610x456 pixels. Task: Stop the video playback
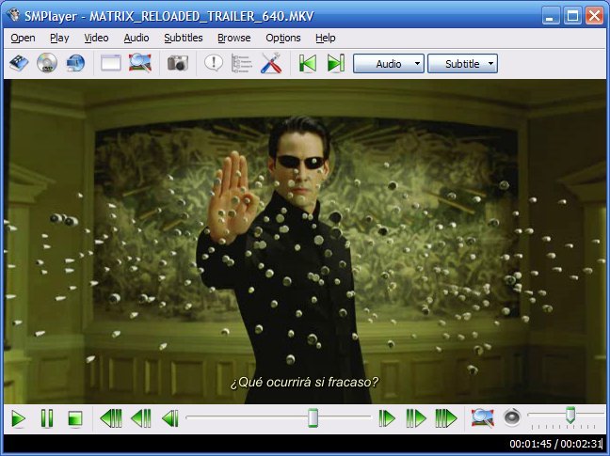[75, 418]
